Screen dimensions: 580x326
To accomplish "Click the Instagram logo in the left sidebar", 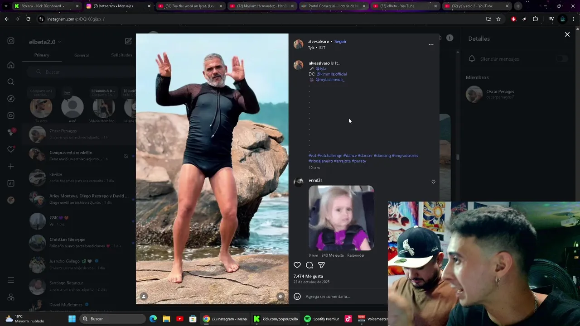I will pos(11,41).
